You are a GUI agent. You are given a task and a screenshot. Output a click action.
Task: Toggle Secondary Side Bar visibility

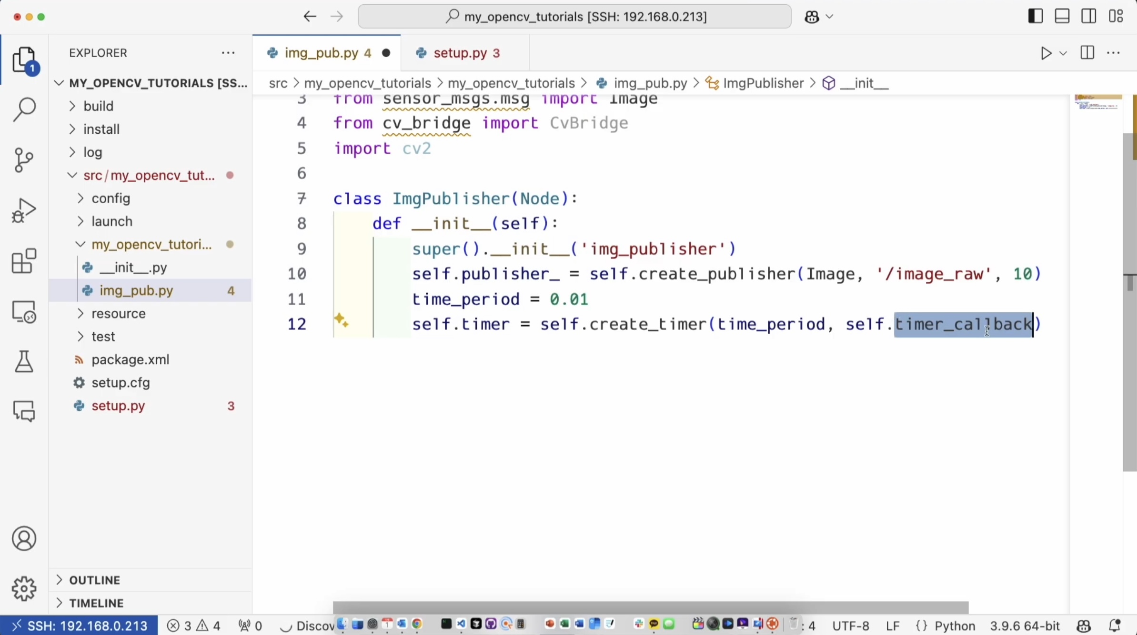1089,17
